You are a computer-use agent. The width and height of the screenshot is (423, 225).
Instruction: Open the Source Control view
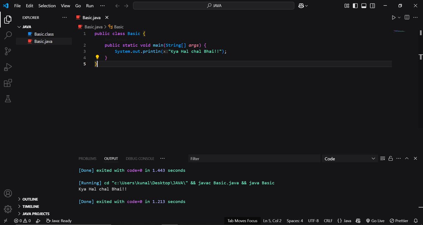click(8, 51)
